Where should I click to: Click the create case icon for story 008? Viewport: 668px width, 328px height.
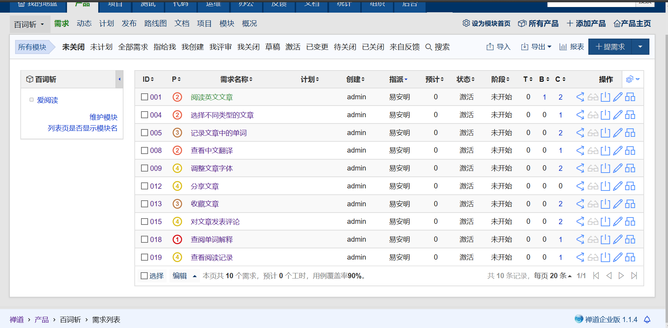pos(630,151)
